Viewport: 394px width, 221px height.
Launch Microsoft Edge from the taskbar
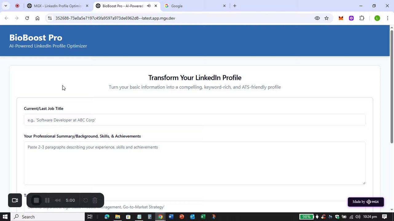coord(107,217)
